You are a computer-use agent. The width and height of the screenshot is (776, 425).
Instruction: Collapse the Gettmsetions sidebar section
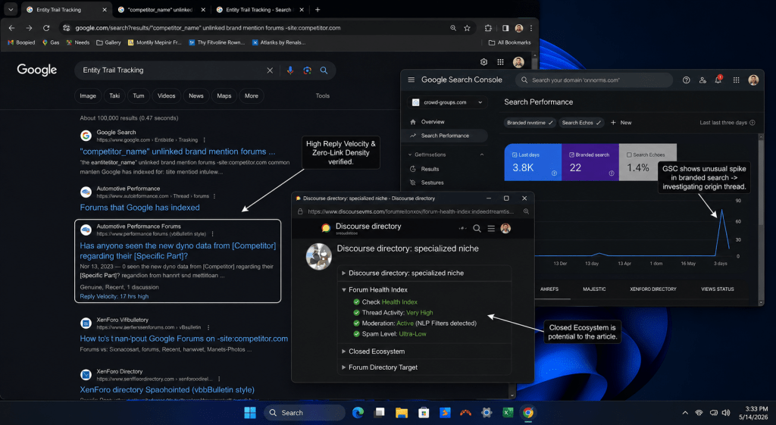[x=481, y=155]
